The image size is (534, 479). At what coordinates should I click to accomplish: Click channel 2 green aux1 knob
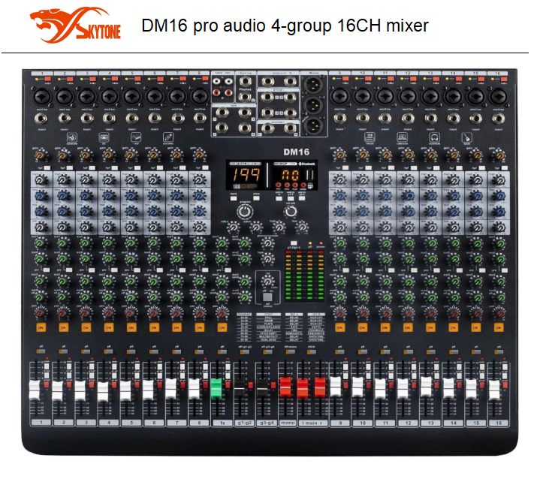[62, 243]
